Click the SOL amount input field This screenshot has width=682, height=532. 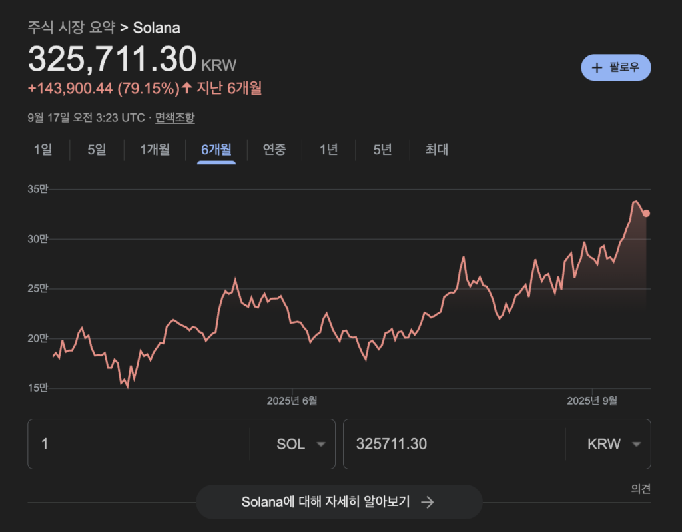click(x=140, y=444)
